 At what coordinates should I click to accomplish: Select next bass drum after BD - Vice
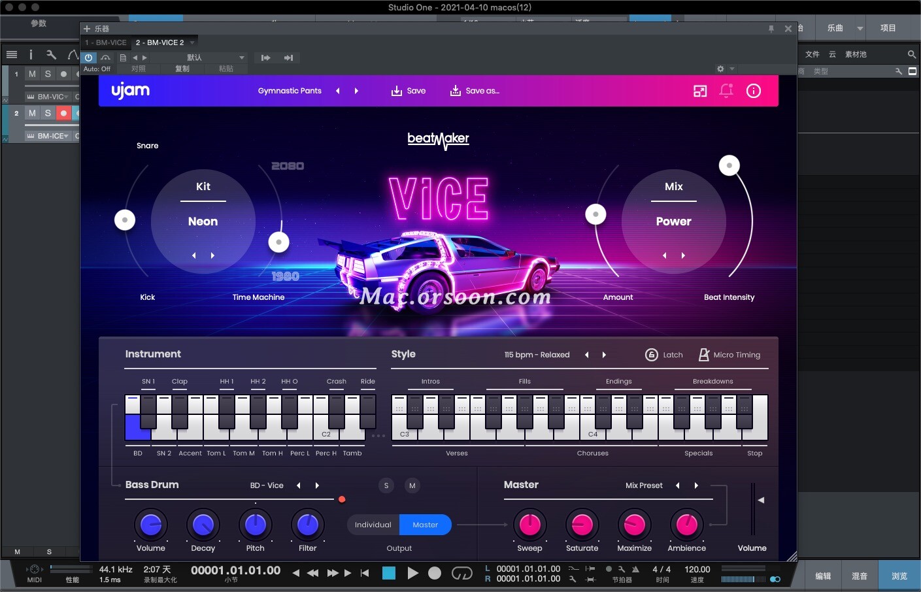point(317,485)
